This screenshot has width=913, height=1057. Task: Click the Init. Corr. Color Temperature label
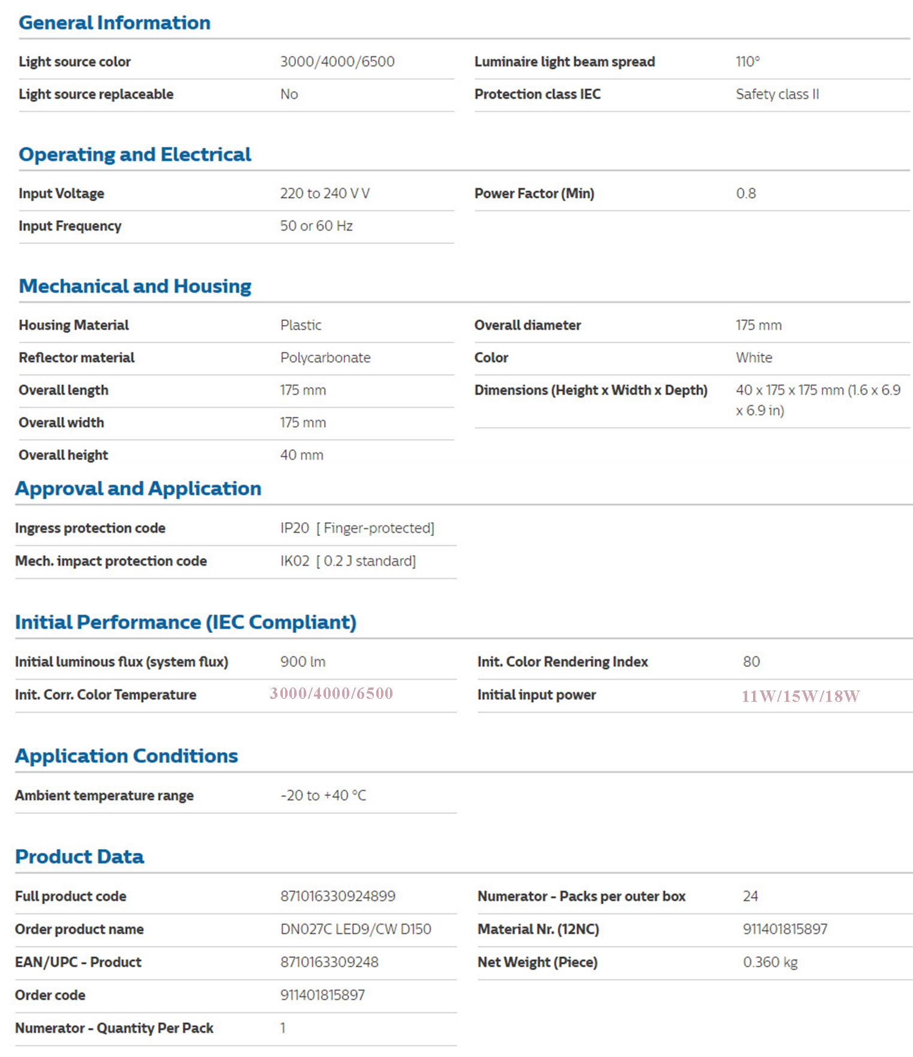pos(105,695)
